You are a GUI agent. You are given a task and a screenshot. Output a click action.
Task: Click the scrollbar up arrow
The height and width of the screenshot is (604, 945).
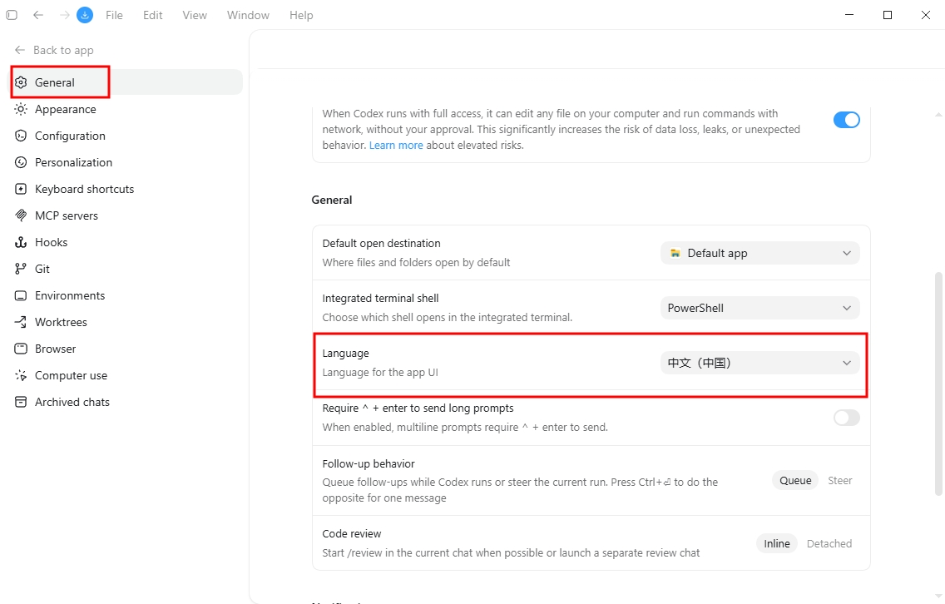(x=938, y=114)
